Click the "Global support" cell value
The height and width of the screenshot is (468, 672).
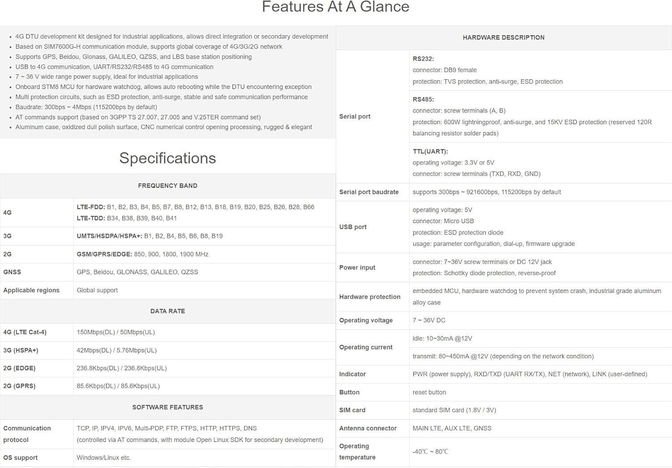click(97, 290)
